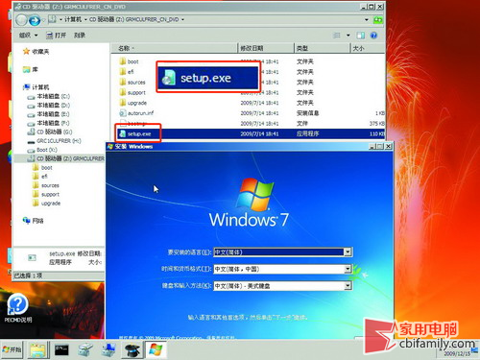The height and width of the screenshot is (360, 480).
Task: Open boot subfolder in navigation tree
Action: (42, 167)
